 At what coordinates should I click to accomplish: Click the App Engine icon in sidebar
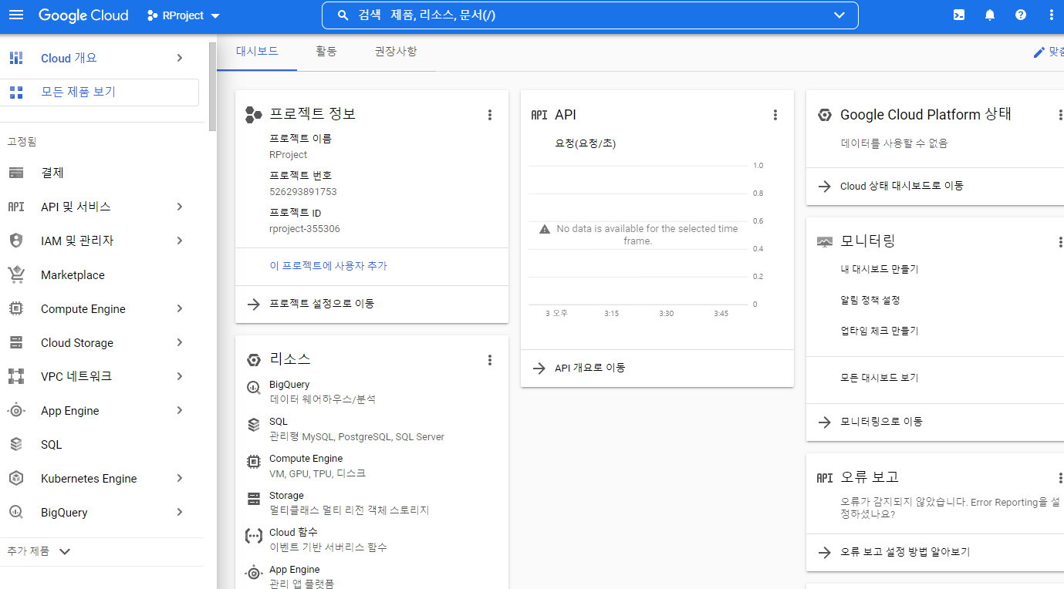point(16,411)
